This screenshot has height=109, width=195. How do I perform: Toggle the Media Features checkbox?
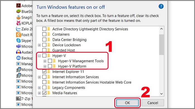pos(44,93)
